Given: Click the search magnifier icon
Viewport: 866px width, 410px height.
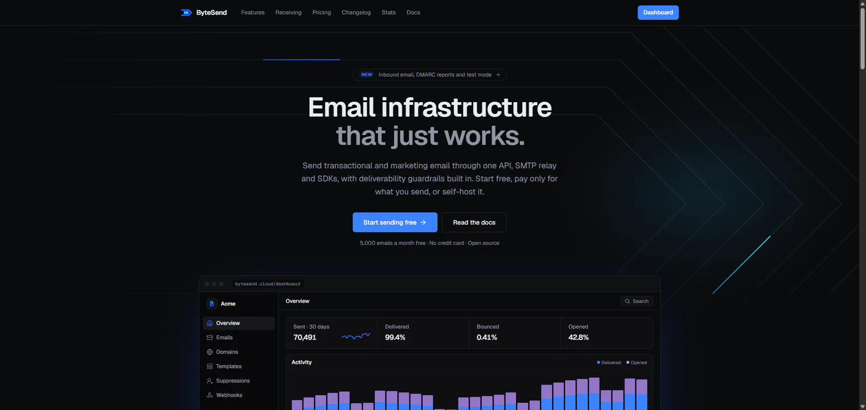Looking at the screenshot, I should [x=627, y=301].
